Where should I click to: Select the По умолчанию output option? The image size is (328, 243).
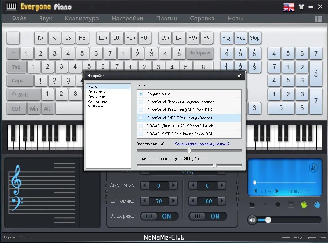tap(189, 94)
